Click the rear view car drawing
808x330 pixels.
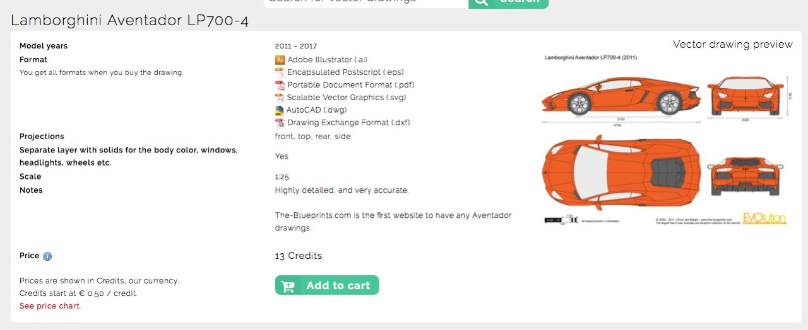click(746, 177)
